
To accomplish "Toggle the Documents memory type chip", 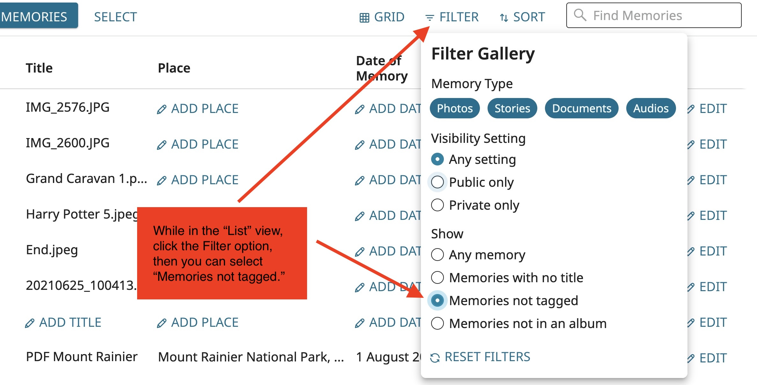I will 582,108.
